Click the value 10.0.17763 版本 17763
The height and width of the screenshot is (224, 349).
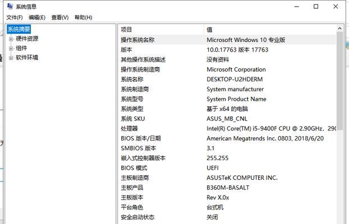pos(237,50)
